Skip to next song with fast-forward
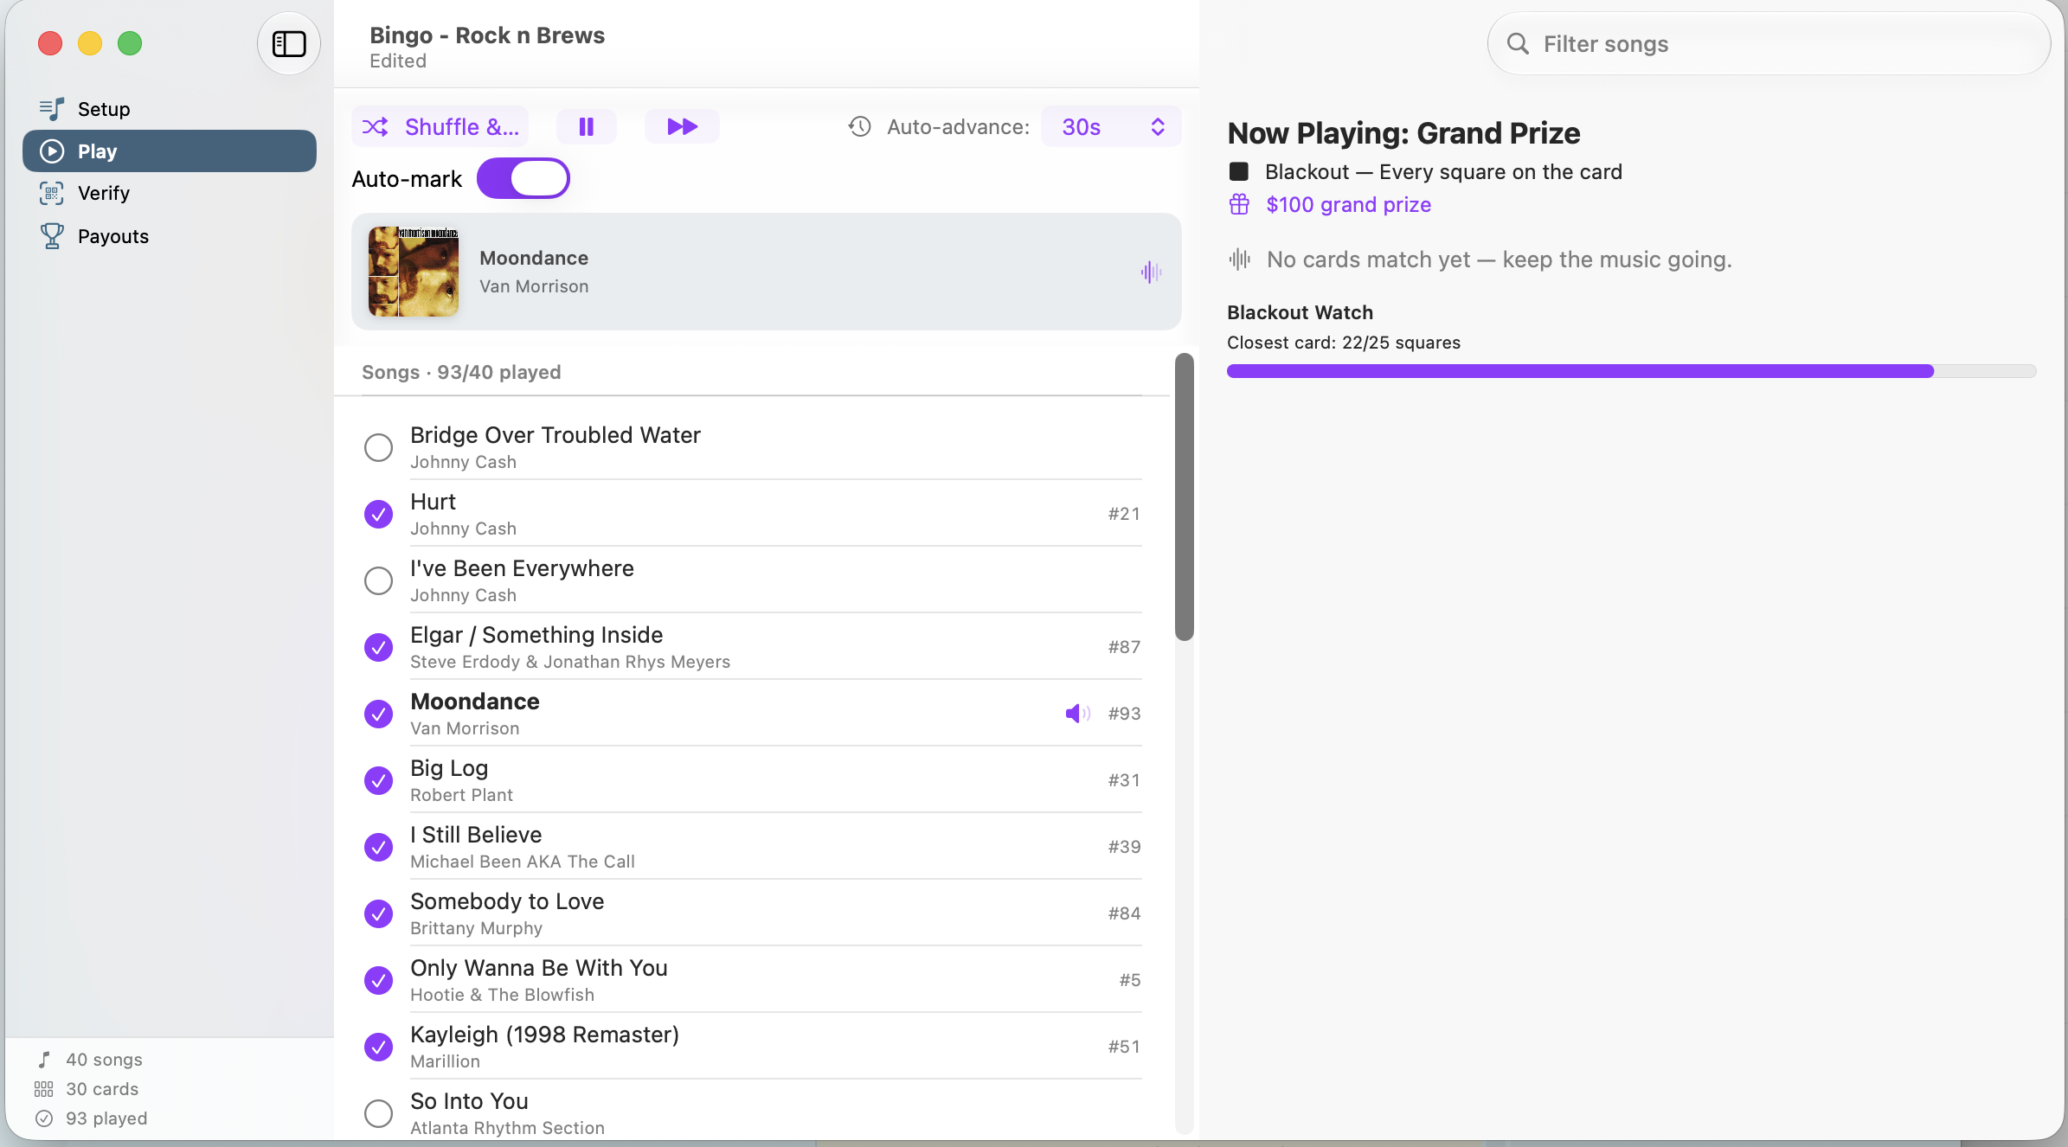2068x1147 pixels. (683, 127)
